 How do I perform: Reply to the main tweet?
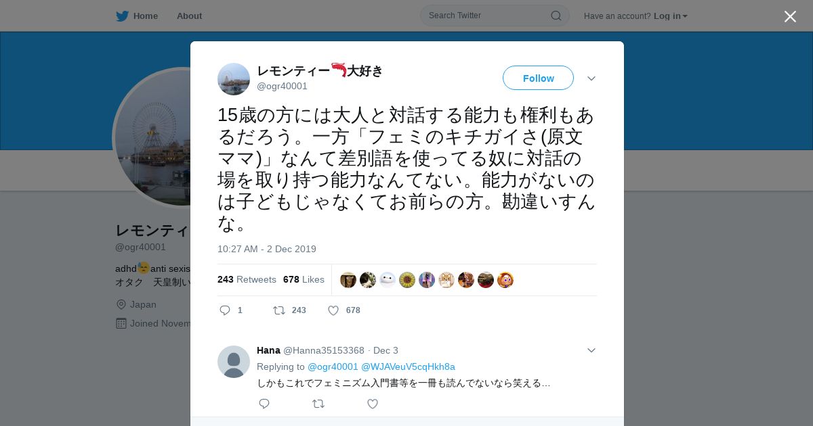coord(226,310)
